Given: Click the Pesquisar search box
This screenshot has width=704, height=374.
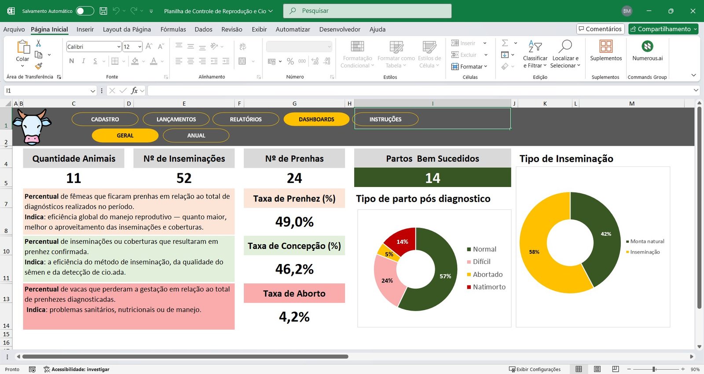Looking at the screenshot, I should 367,11.
